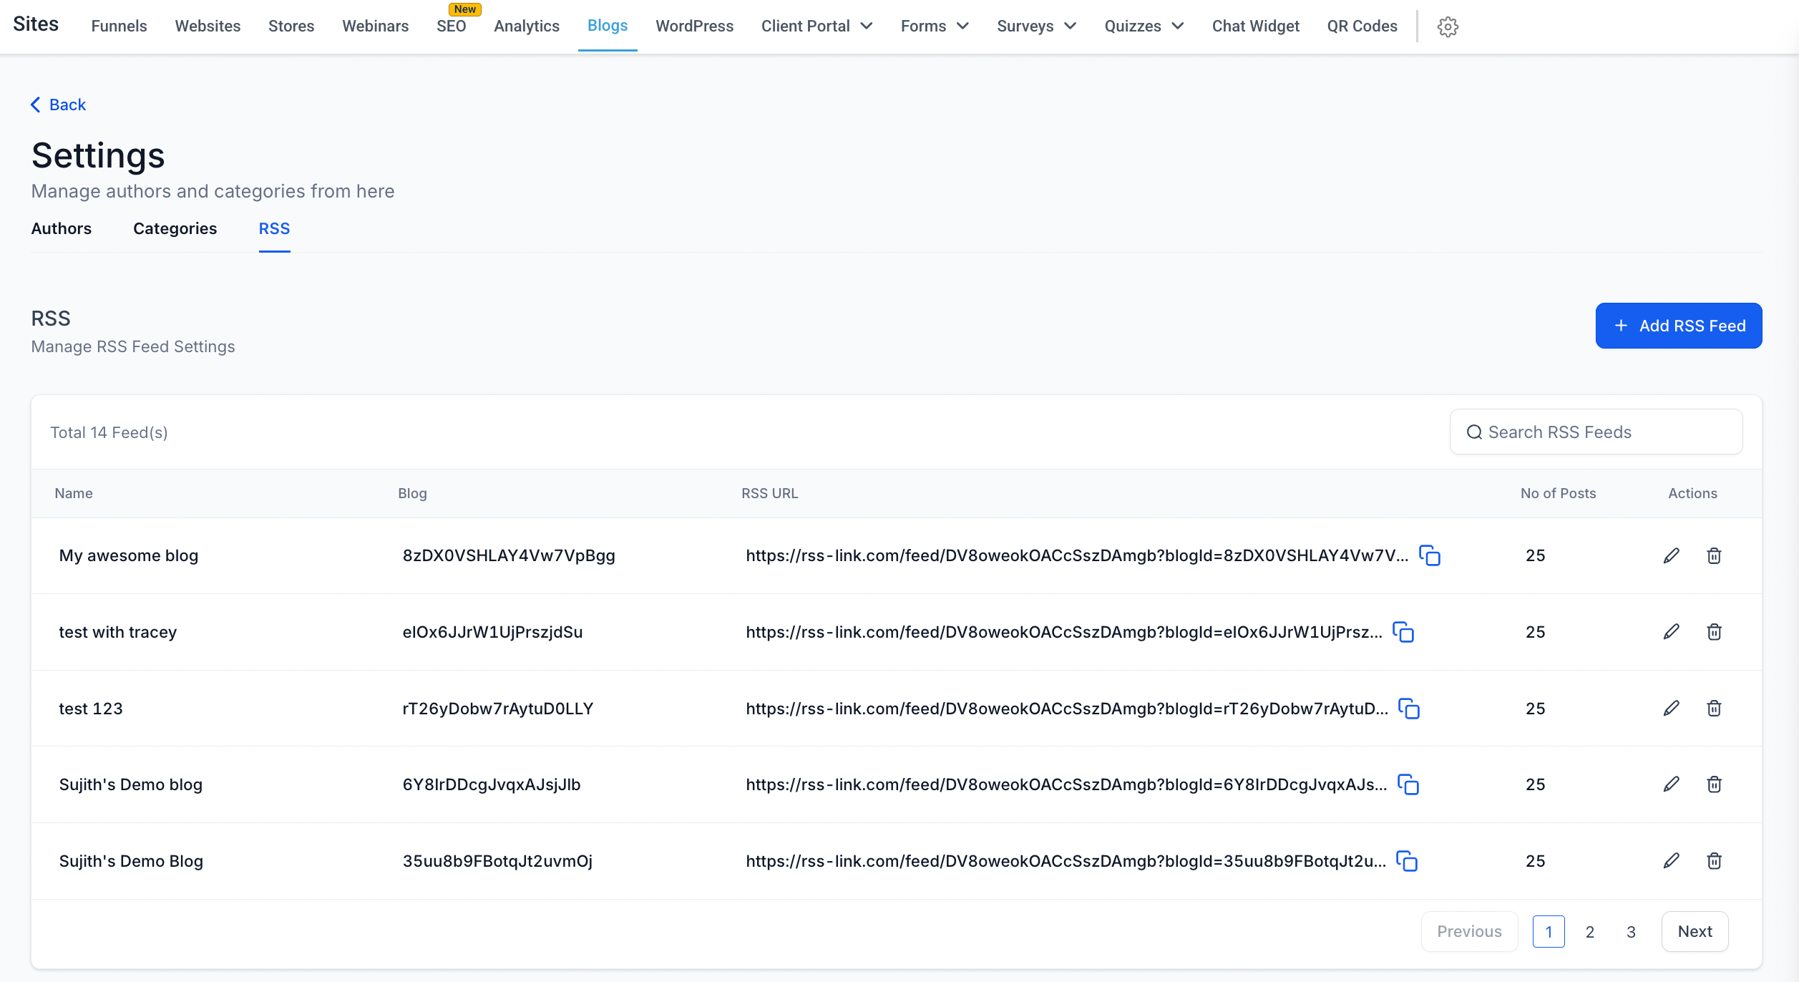The height and width of the screenshot is (982, 1799).
Task: Switch to the Categories tab
Action: [175, 228]
